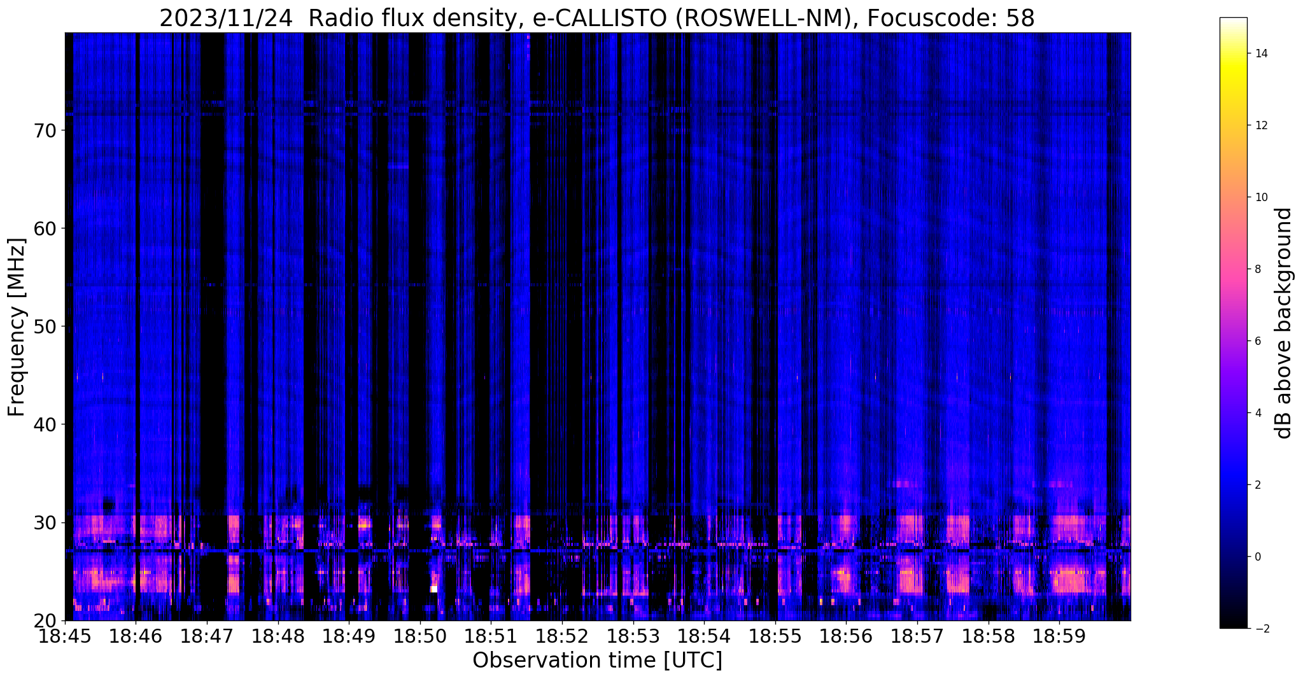
Task: Click the 18:52 time tick label
Action: pos(562,636)
